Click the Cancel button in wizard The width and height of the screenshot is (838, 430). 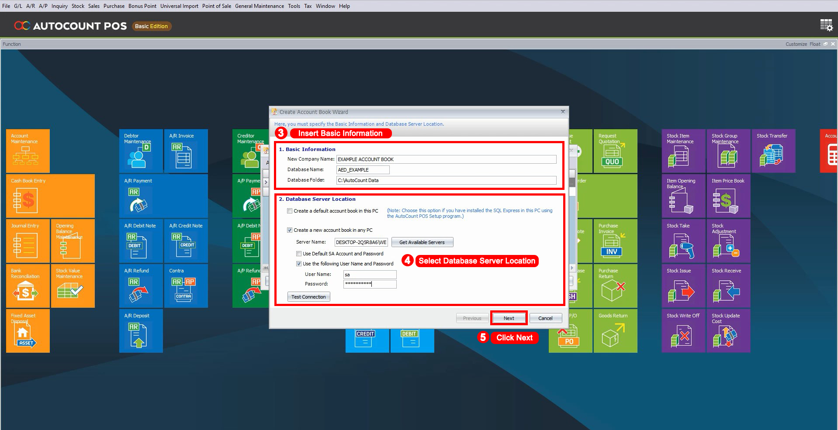(545, 318)
